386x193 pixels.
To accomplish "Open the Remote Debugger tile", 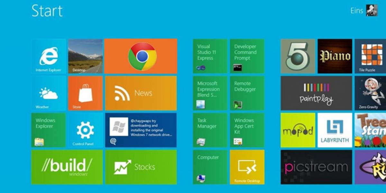I will (x=247, y=93).
